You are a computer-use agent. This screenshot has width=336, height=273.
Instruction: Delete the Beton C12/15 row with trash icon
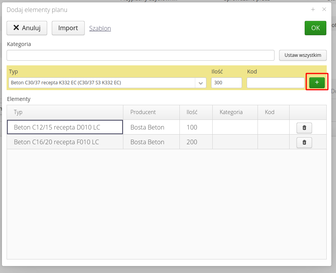pyautogui.click(x=304, y=128)
